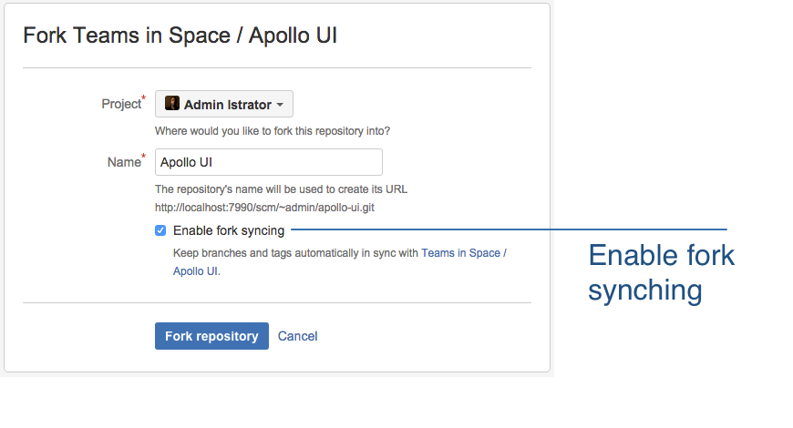Click the 'Name' field label
The width and height of the screenshot is (793, 428).
[124, 162]
